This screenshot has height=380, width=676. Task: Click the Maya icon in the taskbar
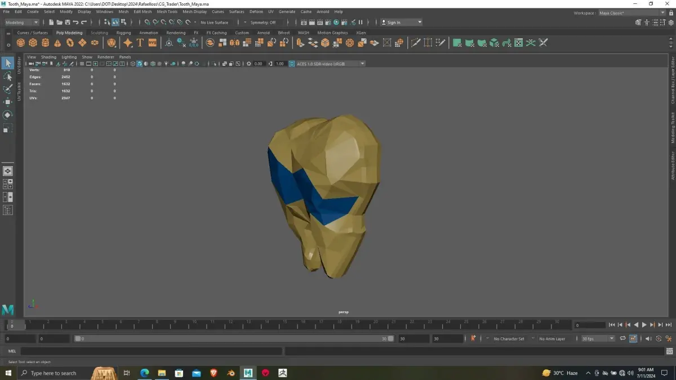tap(248, 373)
